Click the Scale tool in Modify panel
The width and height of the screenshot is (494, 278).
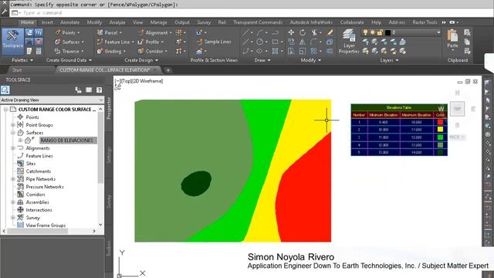pyautogui.click(x=303, y=51)
